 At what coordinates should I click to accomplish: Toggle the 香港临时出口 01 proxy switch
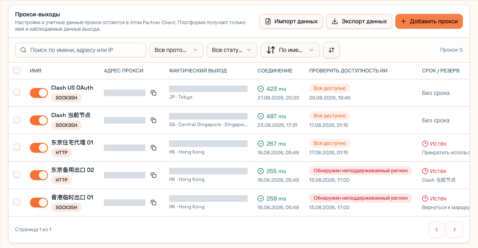point(39,203)
